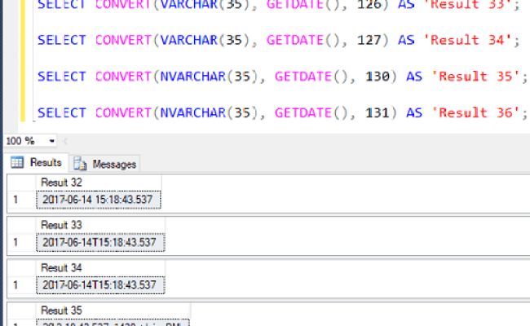Select the Result 34 column header
Image resolution: width=530 pixels, height=326 pixels.
pyautogui.click(x=100, y=268)
